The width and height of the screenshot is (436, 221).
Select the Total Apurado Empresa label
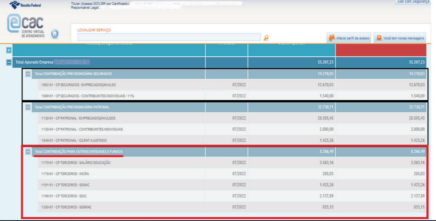[34, 62]
